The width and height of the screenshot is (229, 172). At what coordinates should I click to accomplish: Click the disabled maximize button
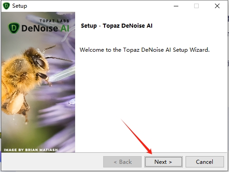point(196,6)
